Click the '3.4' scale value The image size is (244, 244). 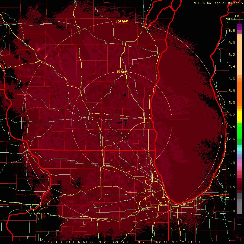(232, 127)
